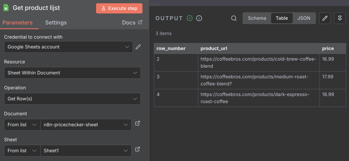The width and height of the screenshot is (349, 161).
Task: Open the Docs link
Action: 132,22
